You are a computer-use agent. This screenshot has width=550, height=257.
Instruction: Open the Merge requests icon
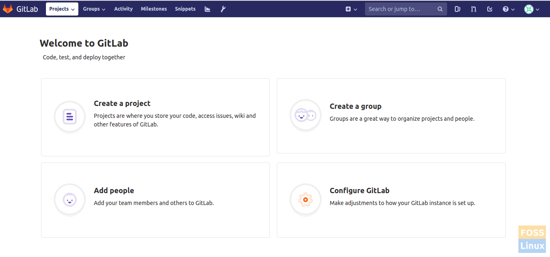click(x=474, y=9)
